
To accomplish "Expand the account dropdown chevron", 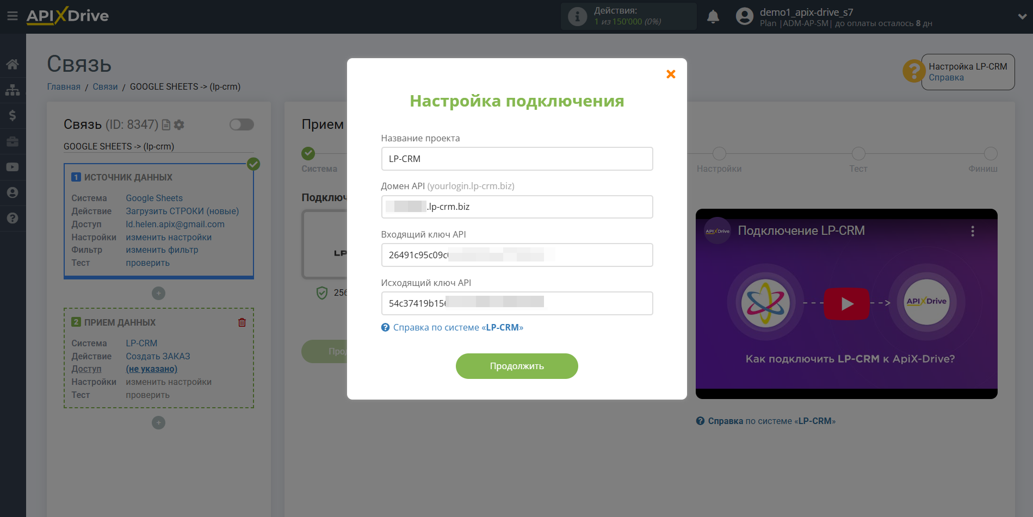I will tap(1022, 17).
